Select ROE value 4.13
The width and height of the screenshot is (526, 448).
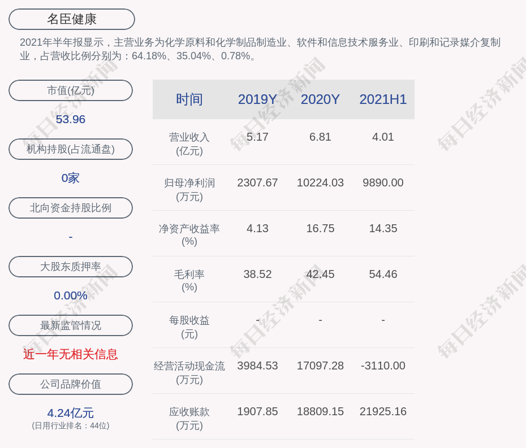(x=257, y=229)
